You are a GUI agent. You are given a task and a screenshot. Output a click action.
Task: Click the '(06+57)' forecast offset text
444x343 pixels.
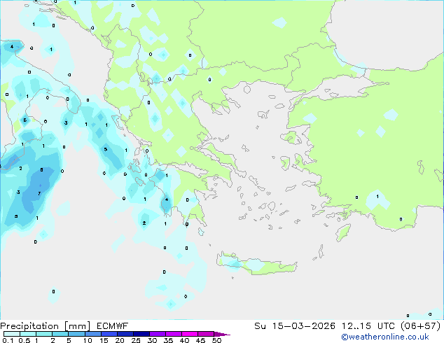420,326
